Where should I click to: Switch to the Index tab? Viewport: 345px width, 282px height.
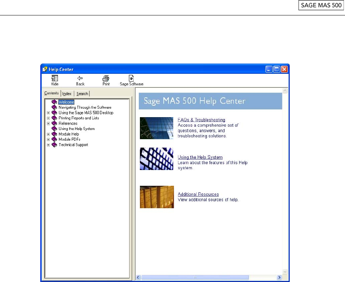click(x=67, y=94)
